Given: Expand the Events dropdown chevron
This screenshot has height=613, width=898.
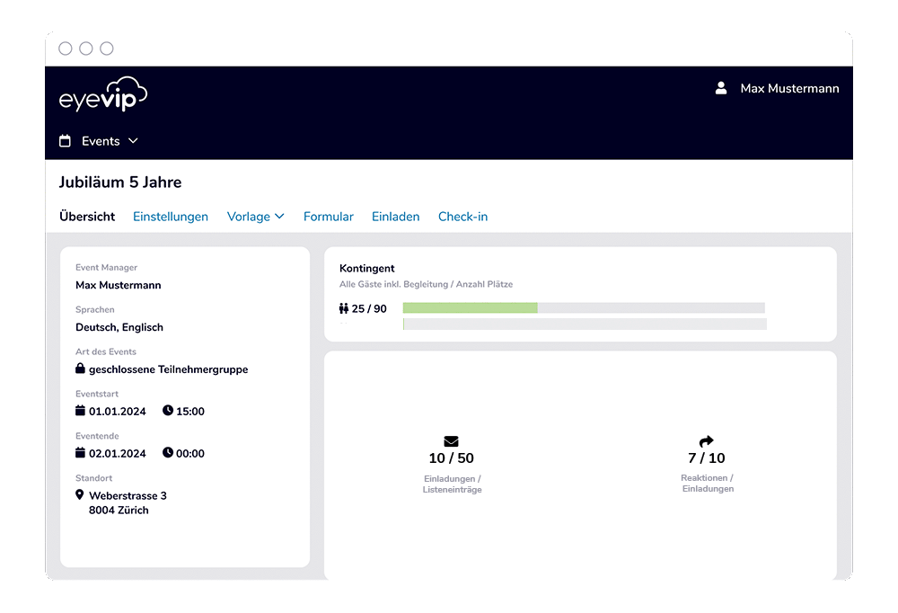Looking at the screenshot, I should (133, 141).
